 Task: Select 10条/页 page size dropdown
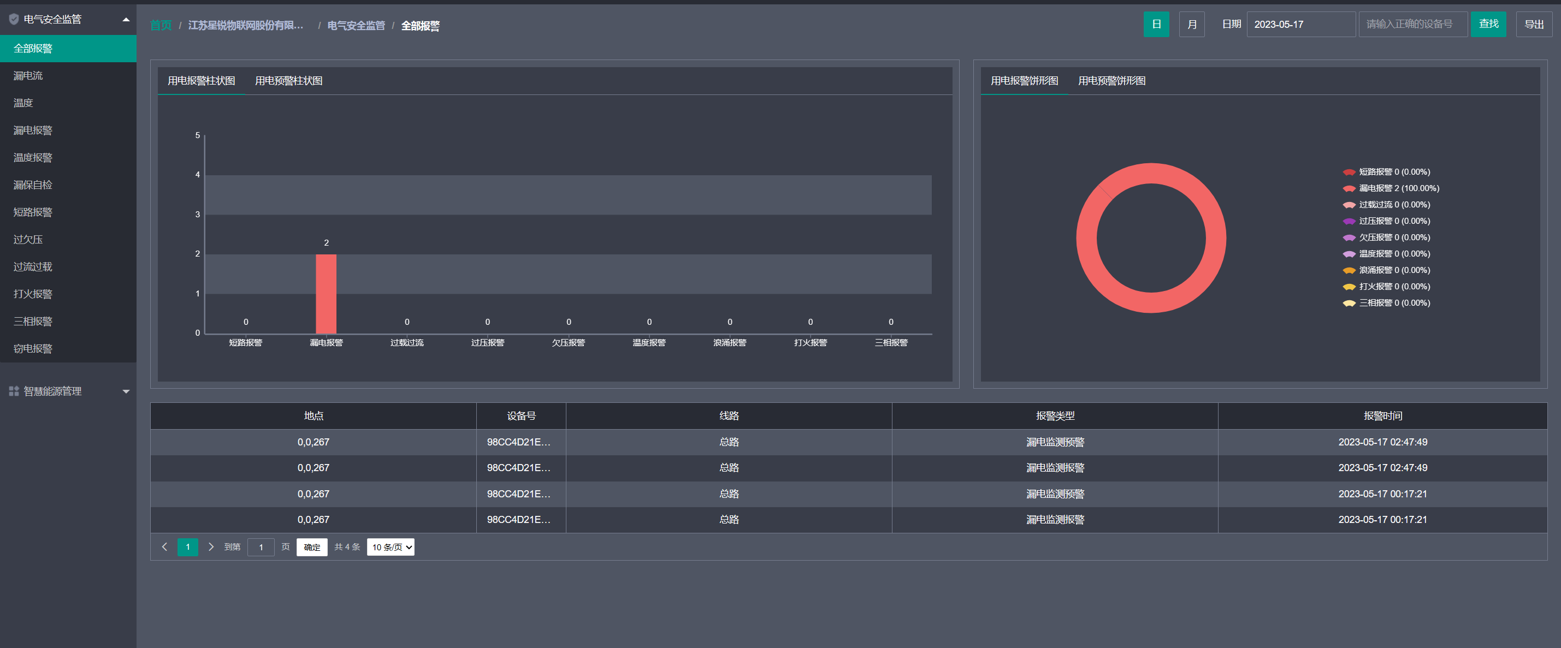point(391,546)
